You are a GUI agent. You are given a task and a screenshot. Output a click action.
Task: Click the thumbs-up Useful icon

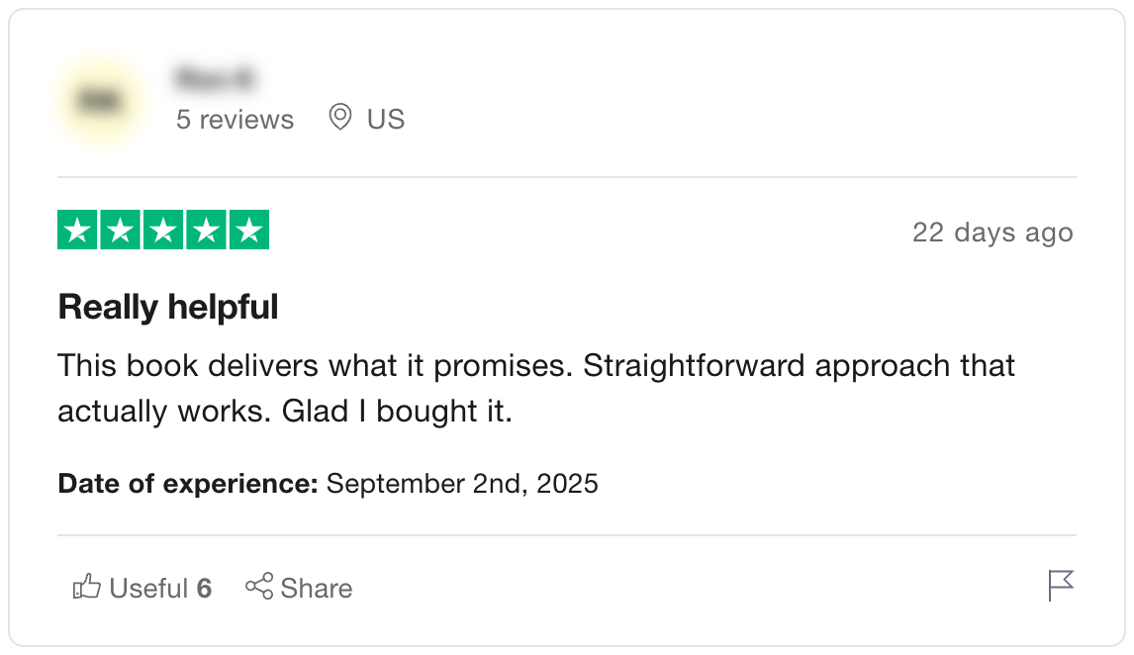point(86,587)
